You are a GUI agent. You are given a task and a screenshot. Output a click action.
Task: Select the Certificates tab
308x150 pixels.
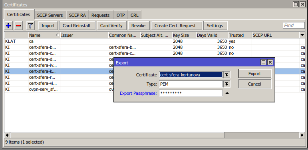coord(19,14)
